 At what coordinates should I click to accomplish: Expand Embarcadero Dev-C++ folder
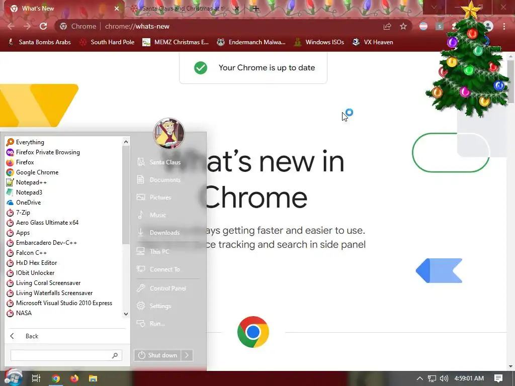tap(64, 243)
